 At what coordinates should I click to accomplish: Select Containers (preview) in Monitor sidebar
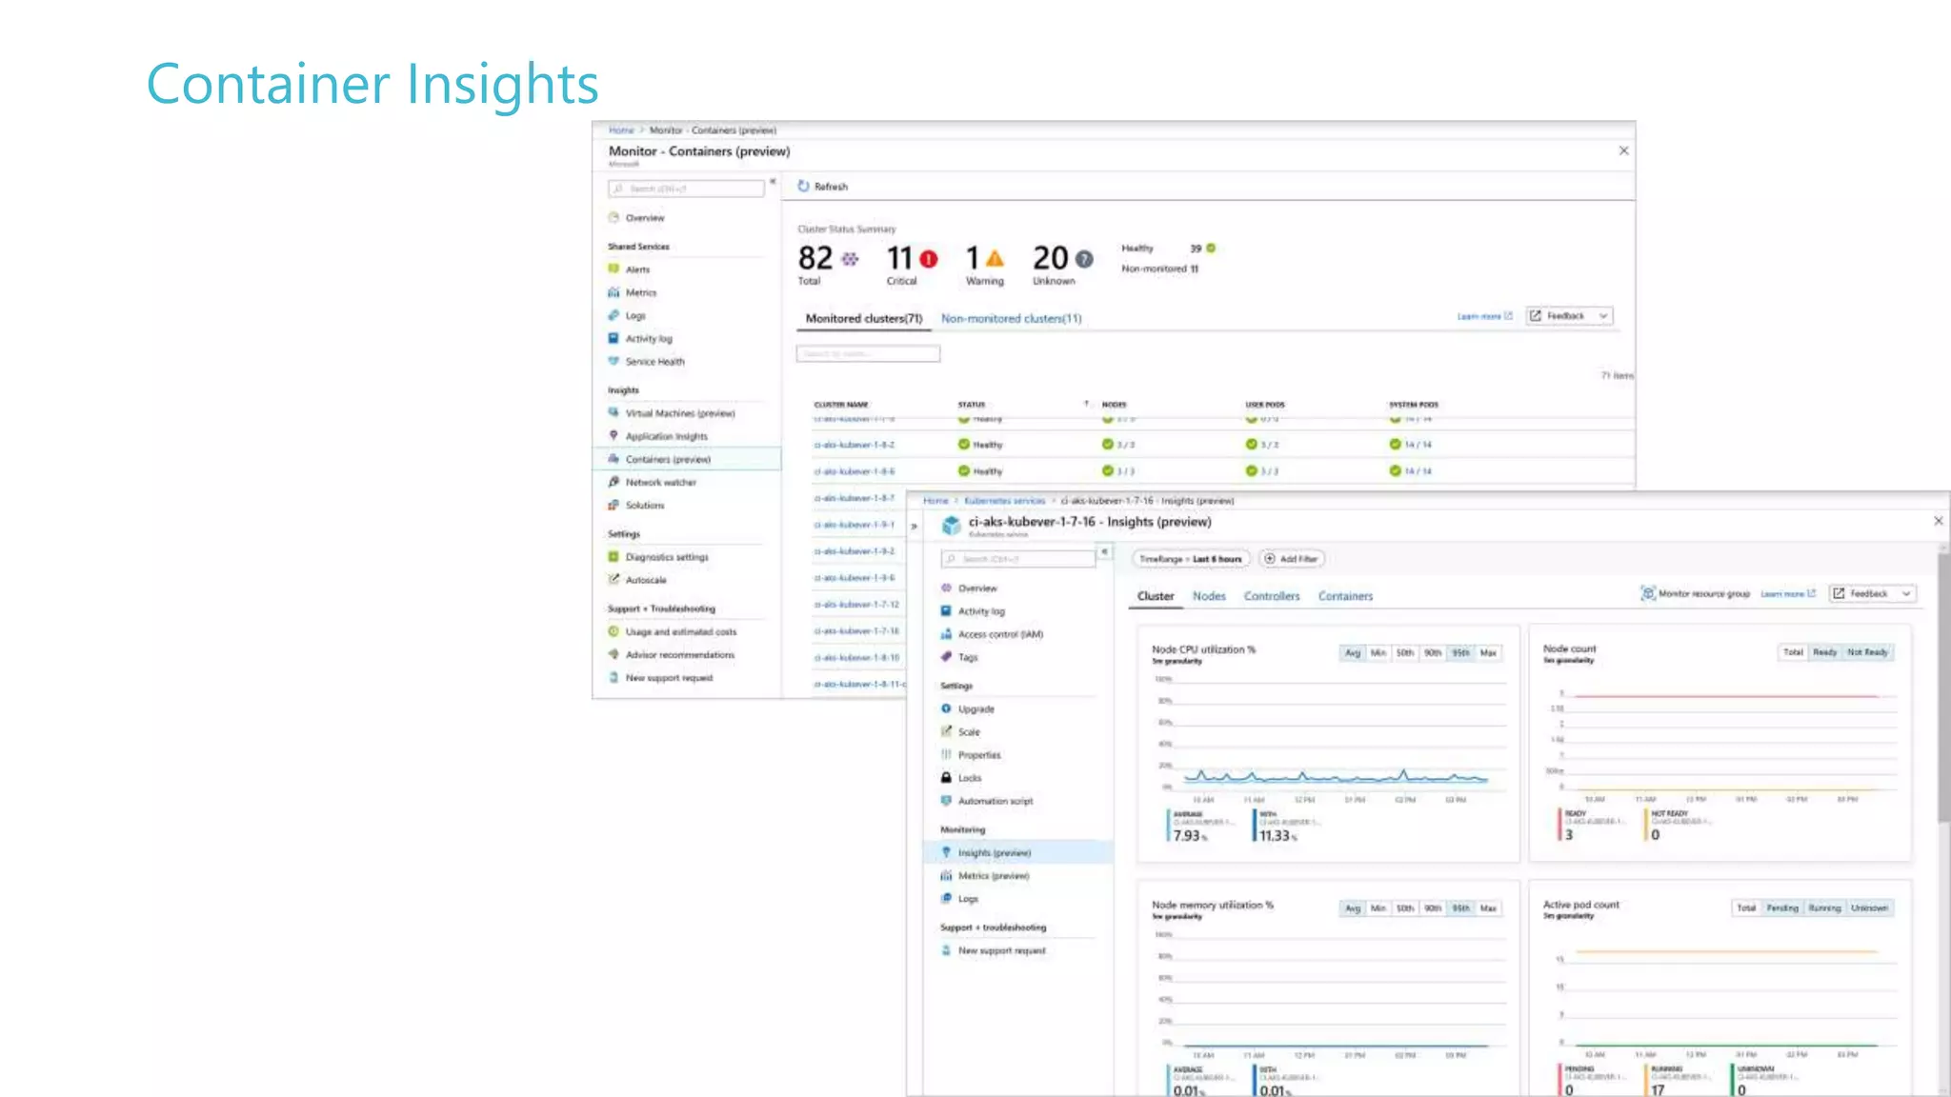click(x=686, y=459)
